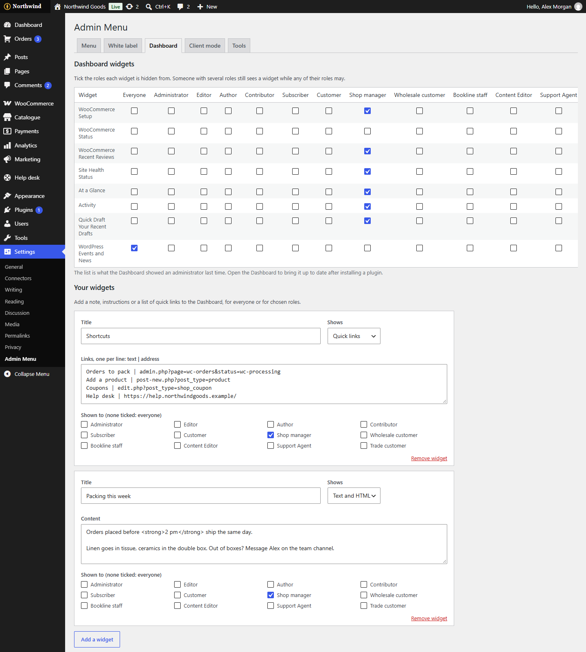Switch to the Menu tab
The image size is (586, 652).
(x=89, y=46)
